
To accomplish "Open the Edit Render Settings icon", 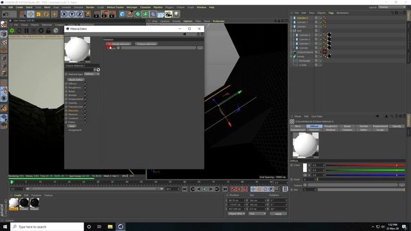I will point(112,14).
